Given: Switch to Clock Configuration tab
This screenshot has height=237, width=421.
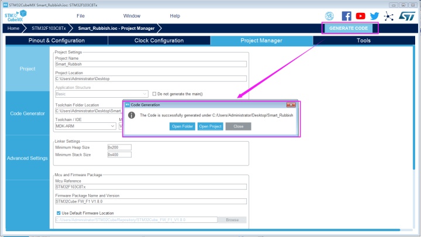Looking at the screenshot, I should click(159, 40).
